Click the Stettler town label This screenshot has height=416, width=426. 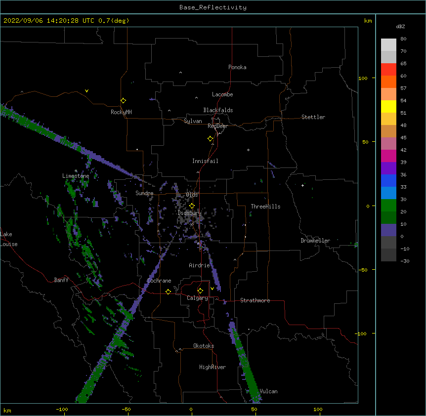pyautogui.click(x=313, y=117)
